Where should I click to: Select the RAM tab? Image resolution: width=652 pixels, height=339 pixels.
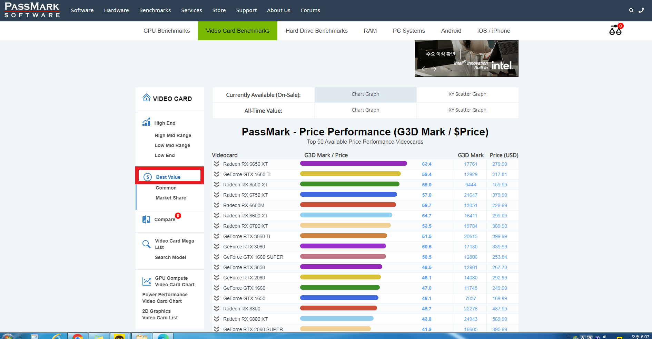(x=370, y=31)
